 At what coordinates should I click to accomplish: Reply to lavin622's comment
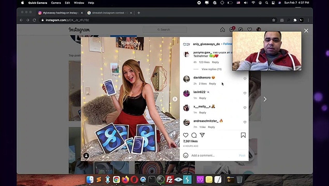click(x=203, y=98)
